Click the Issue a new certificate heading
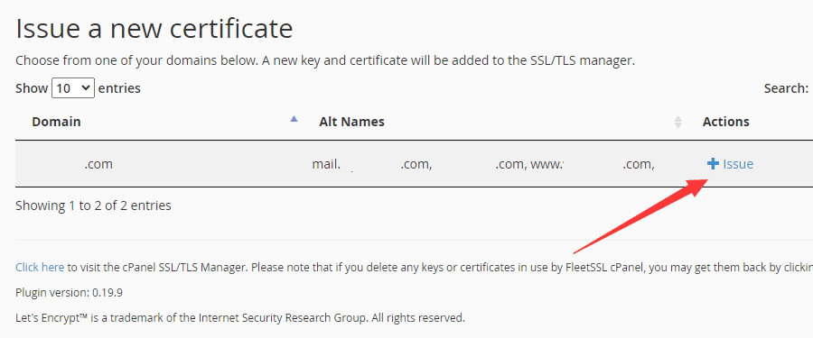The width and height of the screenshot is (813, 338). pos(154,29)
